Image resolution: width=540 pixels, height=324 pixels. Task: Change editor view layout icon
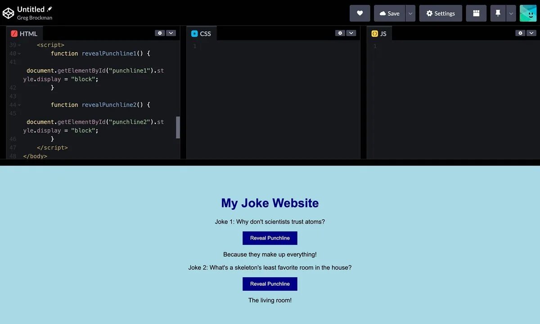click(476, 13)
